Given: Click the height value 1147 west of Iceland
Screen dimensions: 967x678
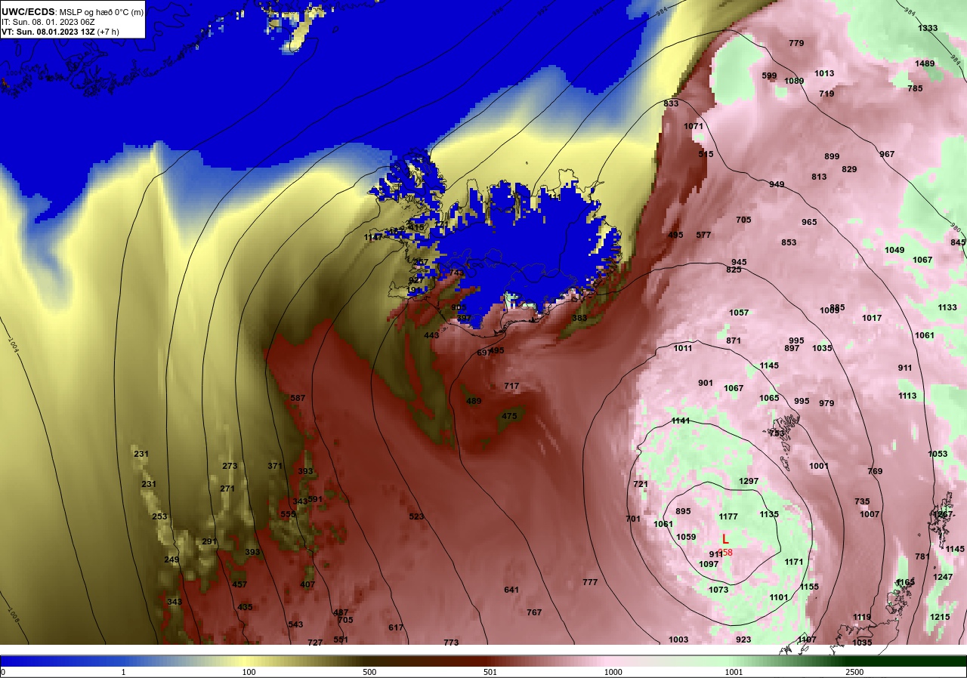Looking at the screenshot, I should (373, 237).
